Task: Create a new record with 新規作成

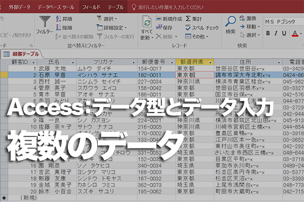Action: pyautogui.click(x=169, y=19)
